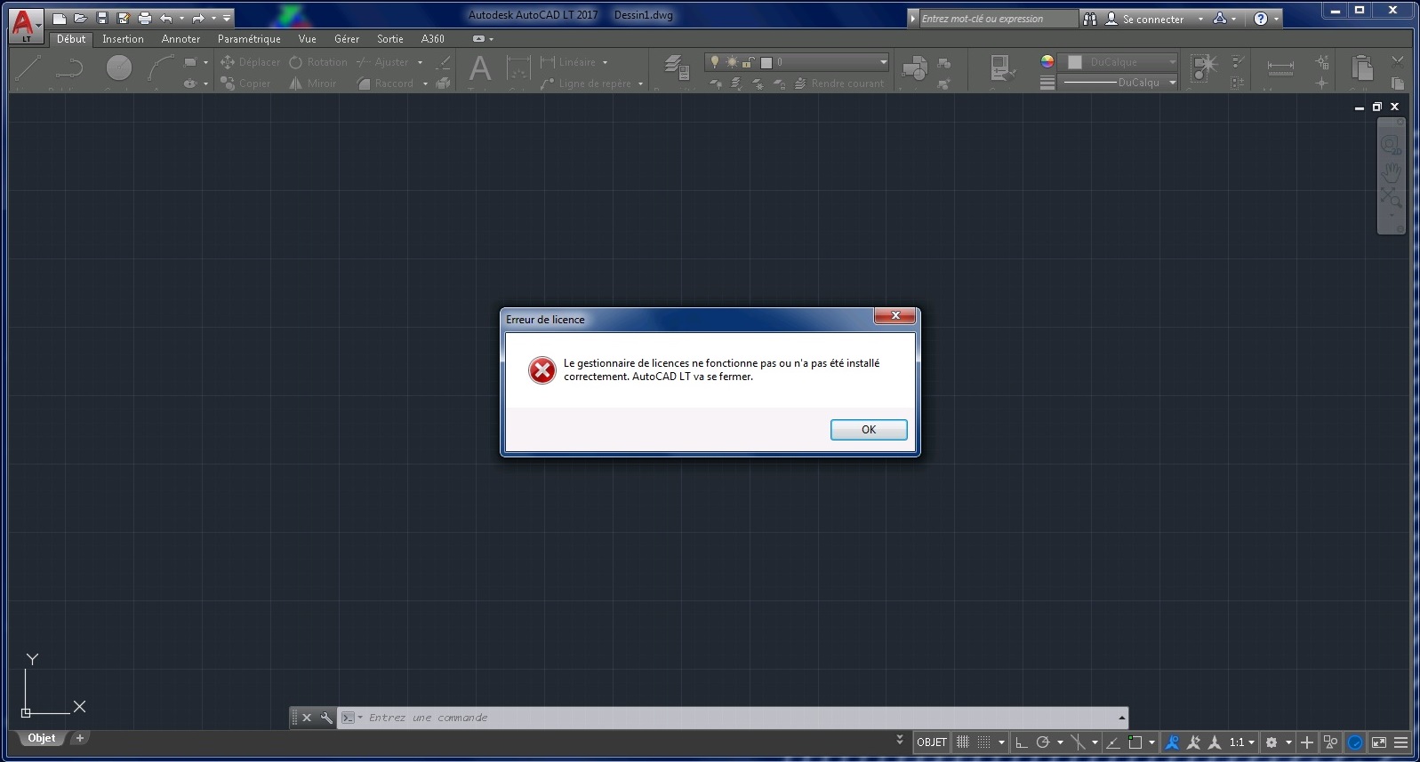
Task: Open the Annoter ribbon tab
Action: [181, 39]
